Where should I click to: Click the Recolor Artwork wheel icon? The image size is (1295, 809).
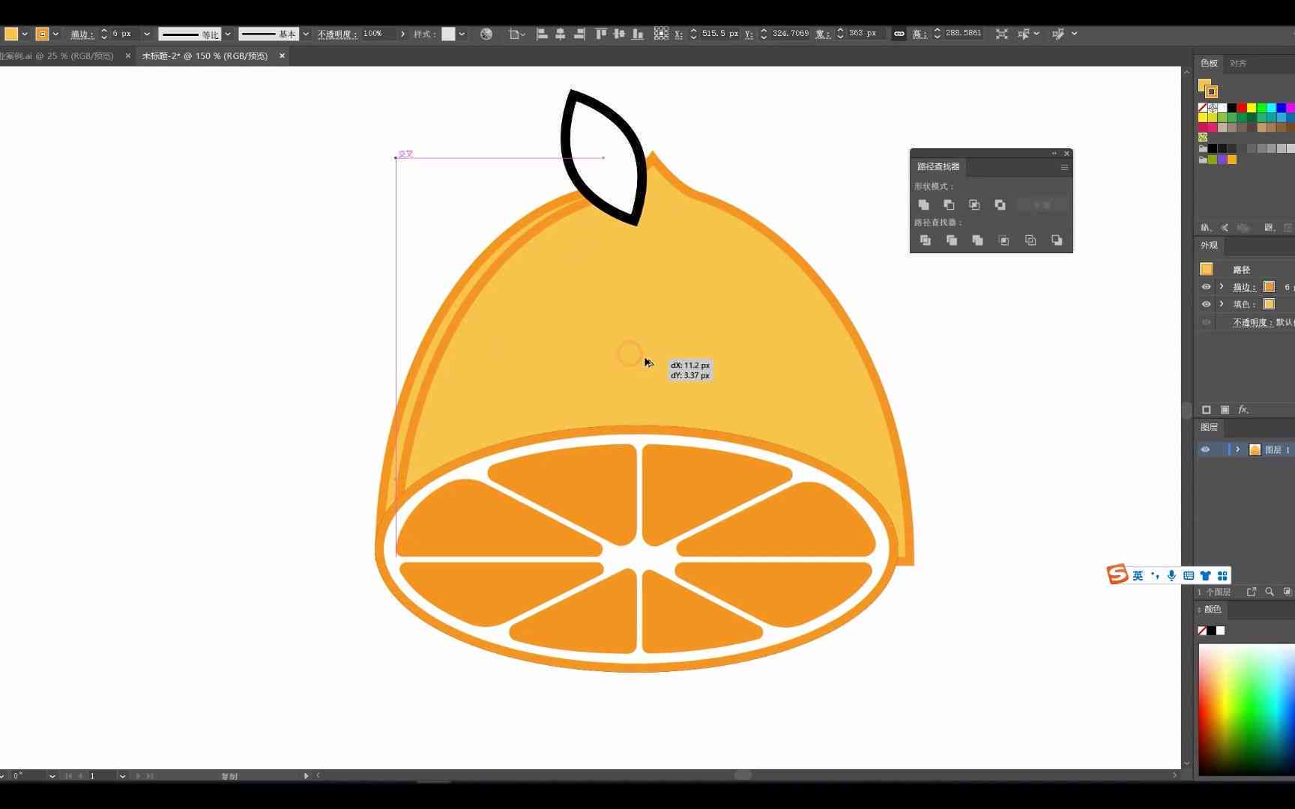486,34
